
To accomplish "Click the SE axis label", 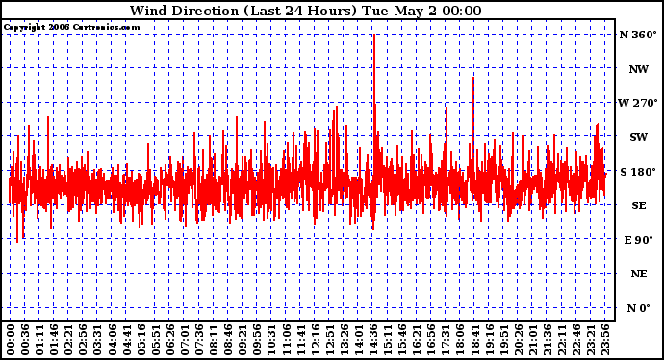I will click(x=639, y=205).
